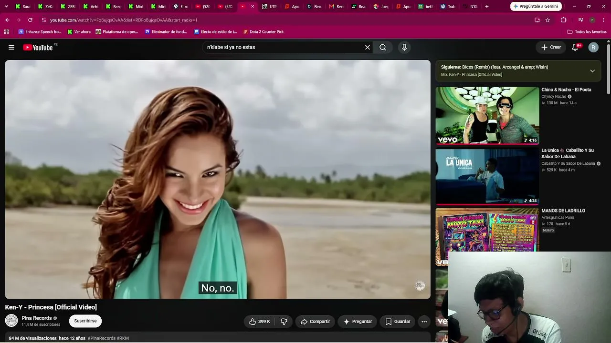611x343 pixels.
Task: Go to the YouTube home logo
Action: click(38, 47)
